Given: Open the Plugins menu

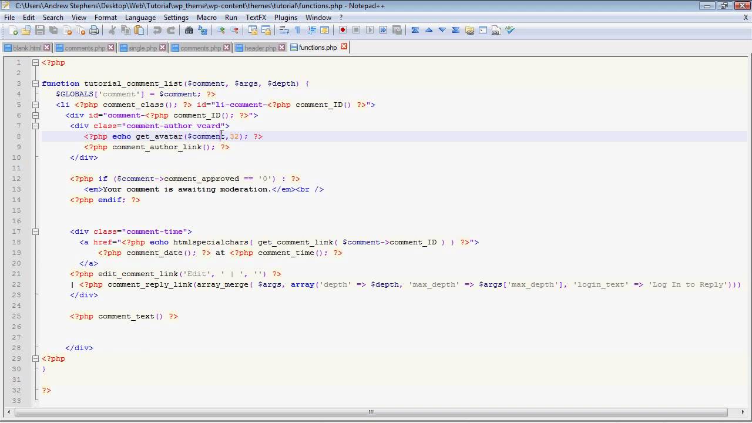Looking at the screenshot, I should 286,18.
